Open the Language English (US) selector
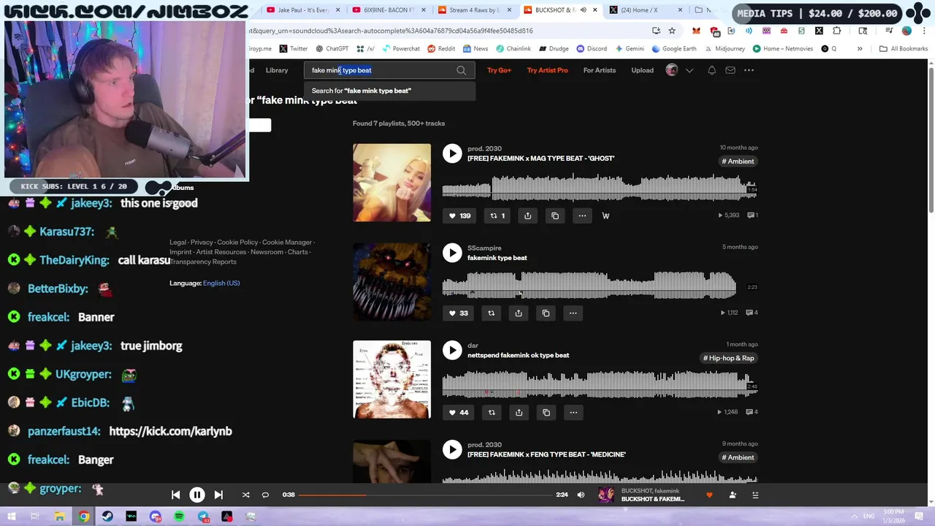 [x=221, y=283]
